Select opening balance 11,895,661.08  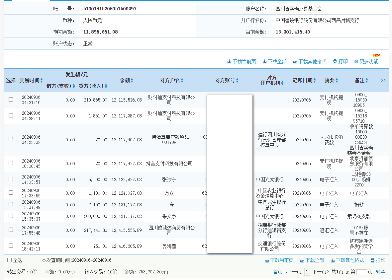point(101,32)
